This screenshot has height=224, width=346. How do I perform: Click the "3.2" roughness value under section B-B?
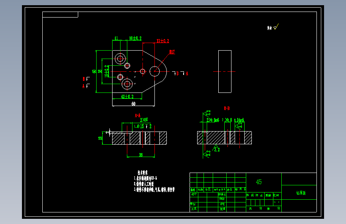[x=217, y=150]
